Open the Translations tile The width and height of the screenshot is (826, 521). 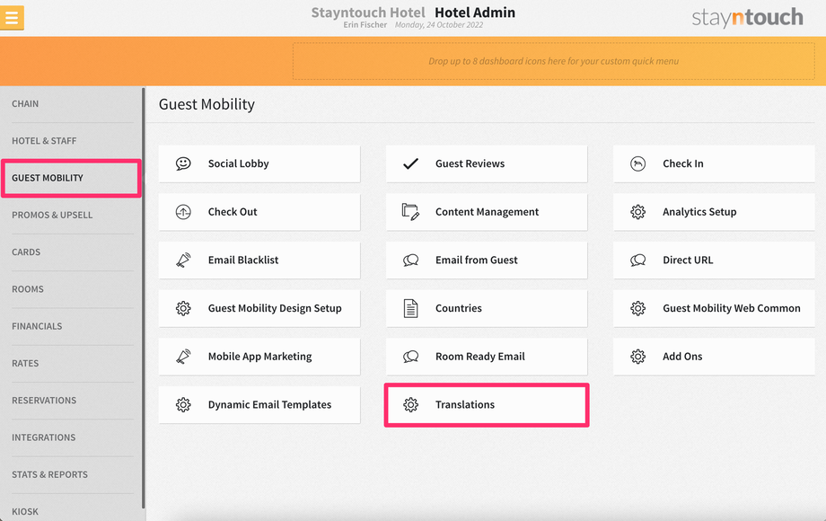(487, 404)
